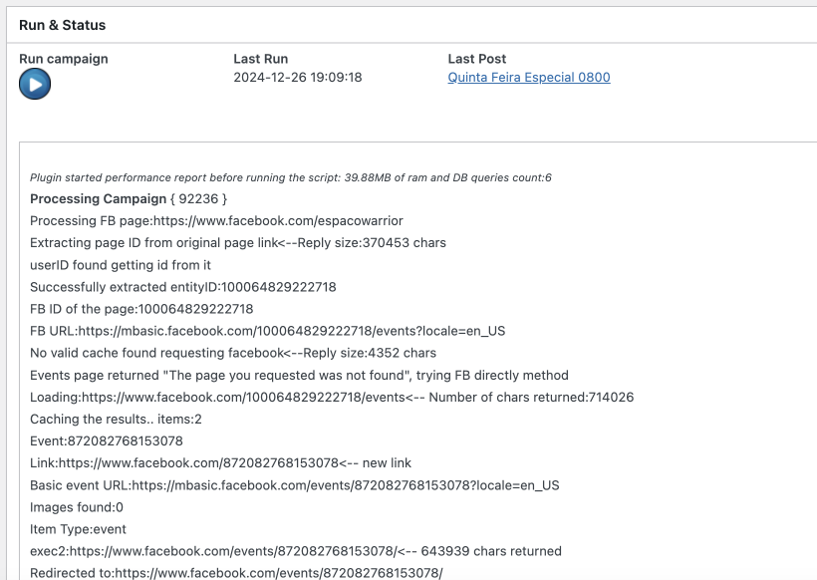The height and width of the screenshot is (580, 817).
Task: Click the Basic event URL log line
Action: pos(294,485)
